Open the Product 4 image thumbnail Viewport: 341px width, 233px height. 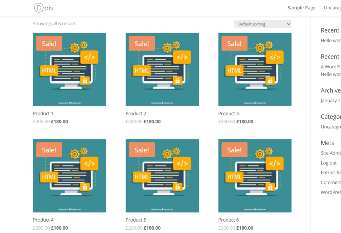pos(70,176)
